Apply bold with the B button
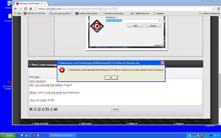Screen dimensions: 221x138 31,109
